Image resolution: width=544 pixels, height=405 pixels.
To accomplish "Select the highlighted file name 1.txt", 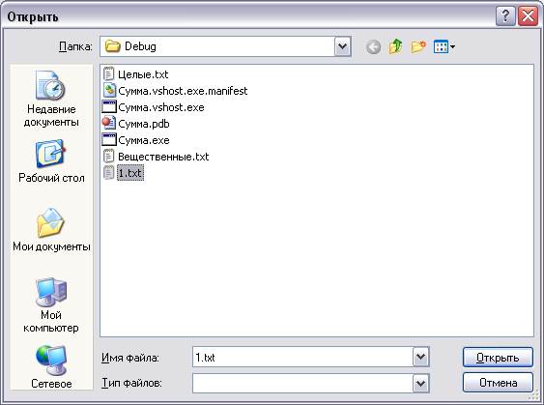I will point(130,173).
